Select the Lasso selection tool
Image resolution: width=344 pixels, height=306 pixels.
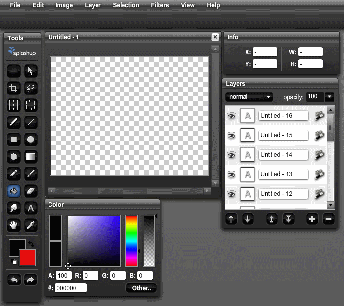(x=31, y=88)
